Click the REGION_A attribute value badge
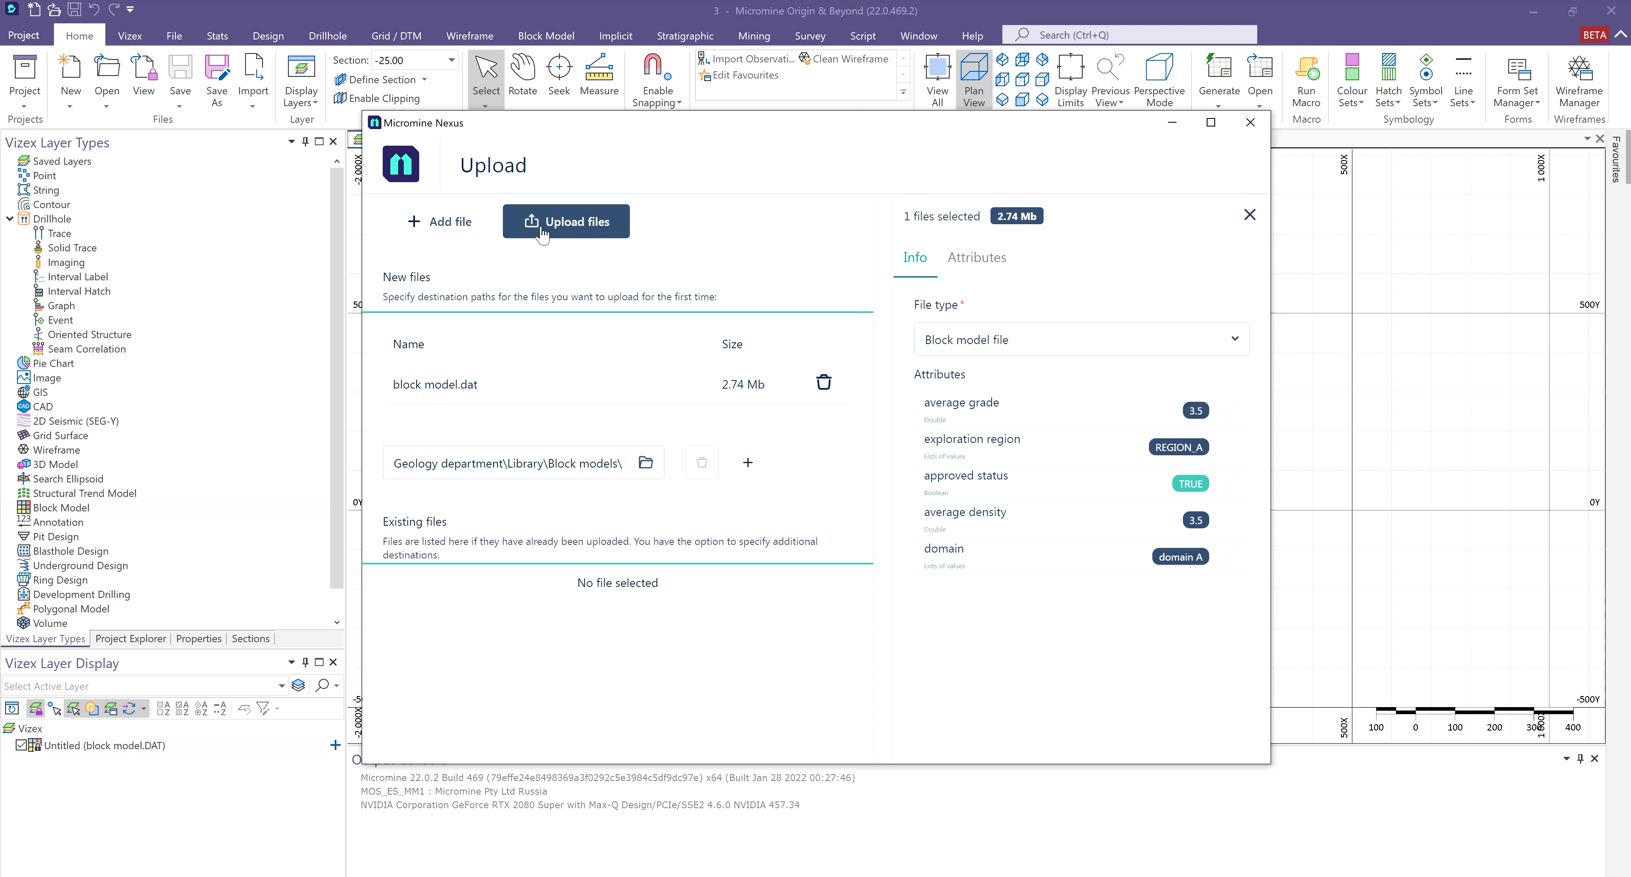This screenshot has width=1631, height=877. pos(1178,447)
